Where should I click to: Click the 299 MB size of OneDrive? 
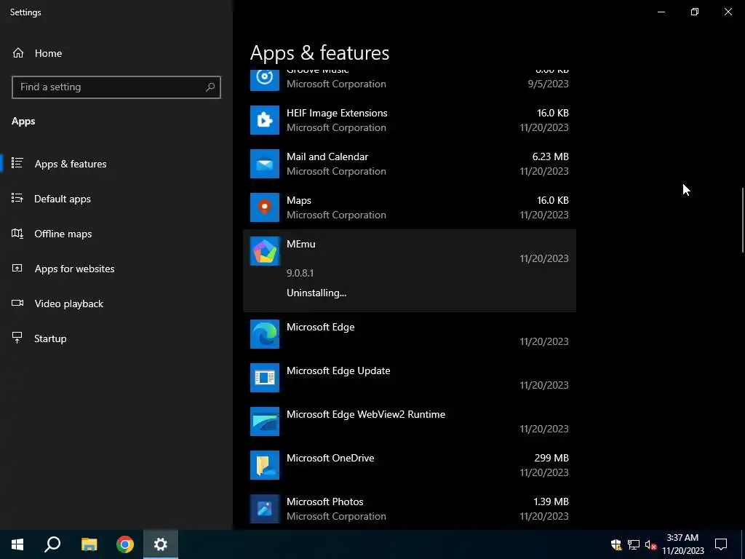click(551, 458)
